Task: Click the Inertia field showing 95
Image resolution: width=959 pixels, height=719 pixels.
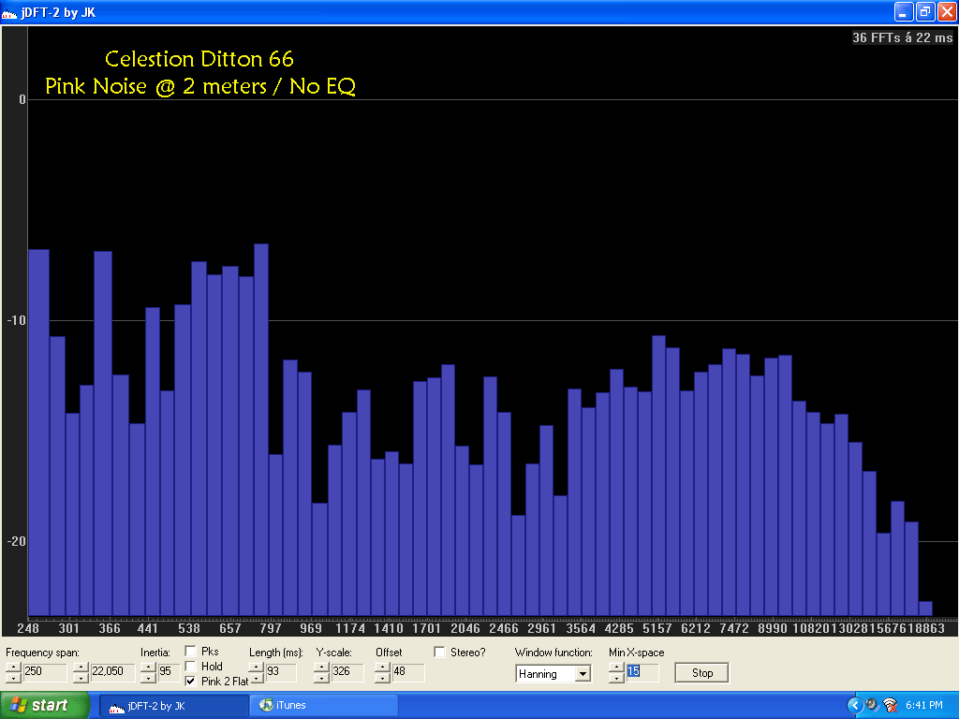Action: click(169, 672)
